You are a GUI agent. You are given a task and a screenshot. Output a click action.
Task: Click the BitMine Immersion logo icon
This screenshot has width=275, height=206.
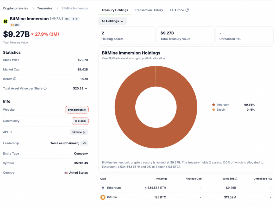coord(6,21)
